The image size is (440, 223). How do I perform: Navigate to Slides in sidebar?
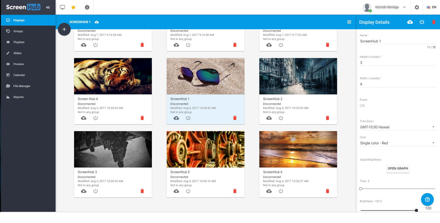click(28, 53)
